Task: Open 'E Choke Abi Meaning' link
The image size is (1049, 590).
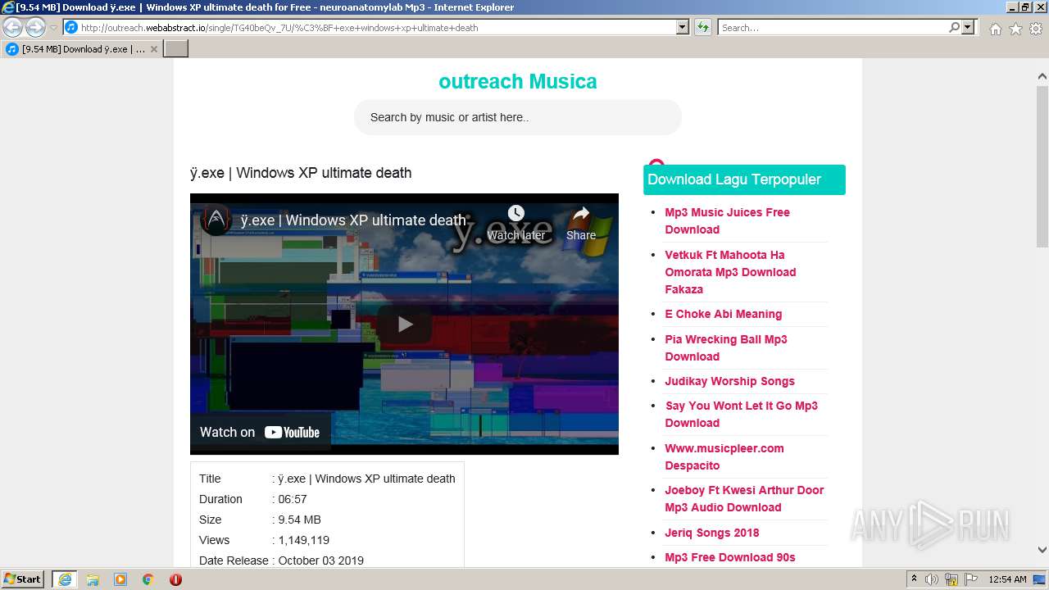Action: coord(723,314)
